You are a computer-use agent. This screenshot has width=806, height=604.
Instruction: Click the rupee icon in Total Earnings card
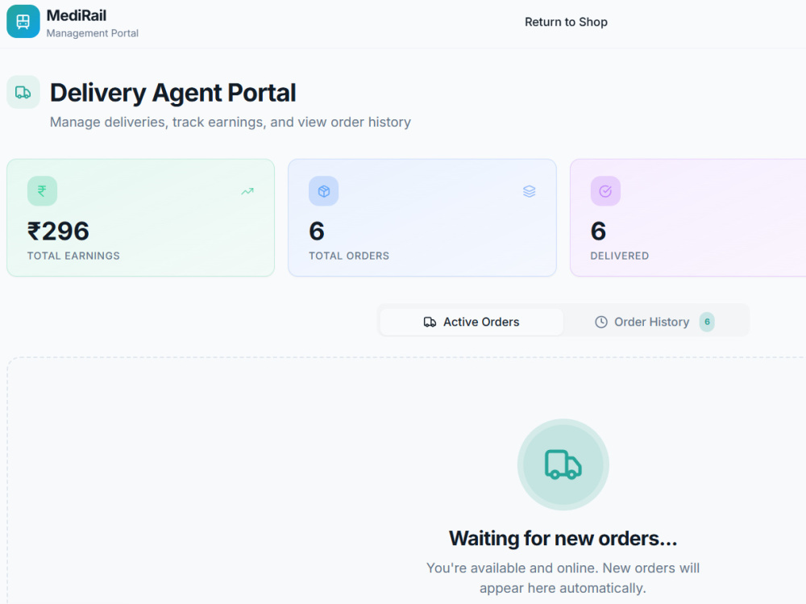[x=42, y=191]
